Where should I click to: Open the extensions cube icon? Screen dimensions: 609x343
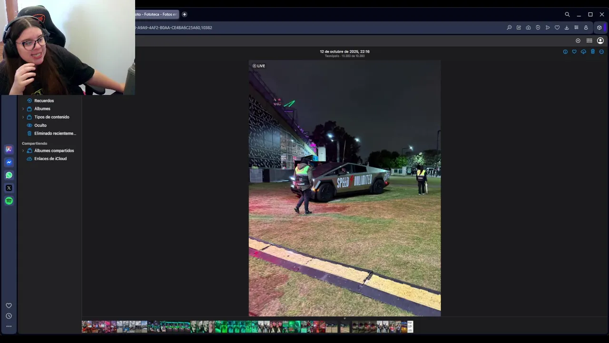click(599, 28)
